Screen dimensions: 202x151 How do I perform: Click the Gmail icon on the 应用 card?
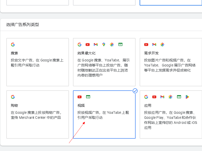click(x=162, y=97)
